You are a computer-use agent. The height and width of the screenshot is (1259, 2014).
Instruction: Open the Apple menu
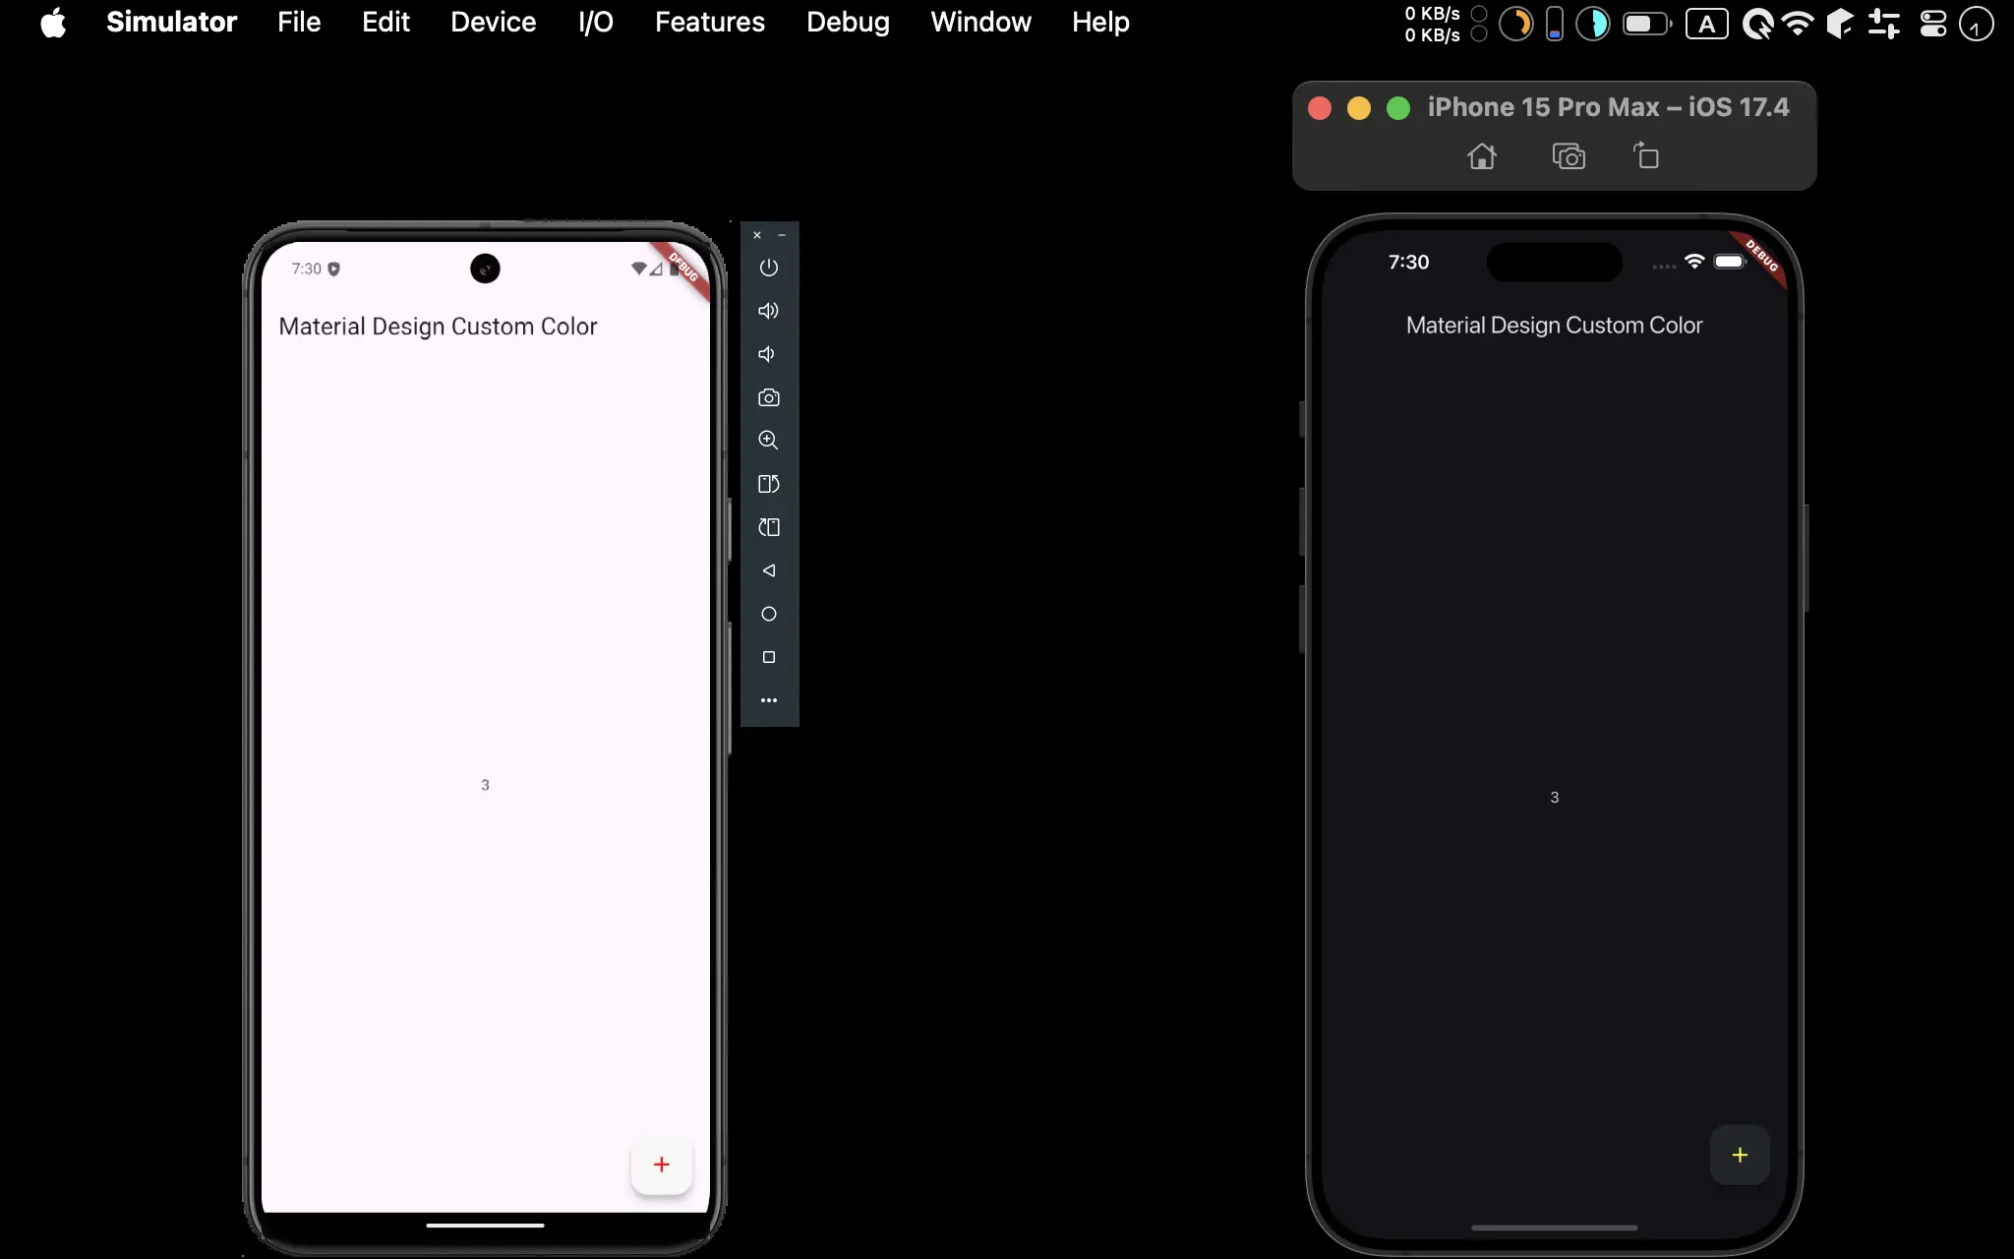coord(53,22)
